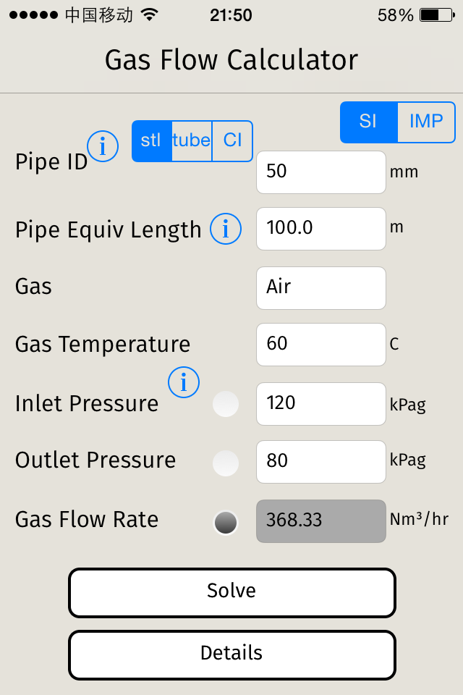This screenshot has height=695, width=463.
Task: Switch units to SI
Action: coord(369,122)
